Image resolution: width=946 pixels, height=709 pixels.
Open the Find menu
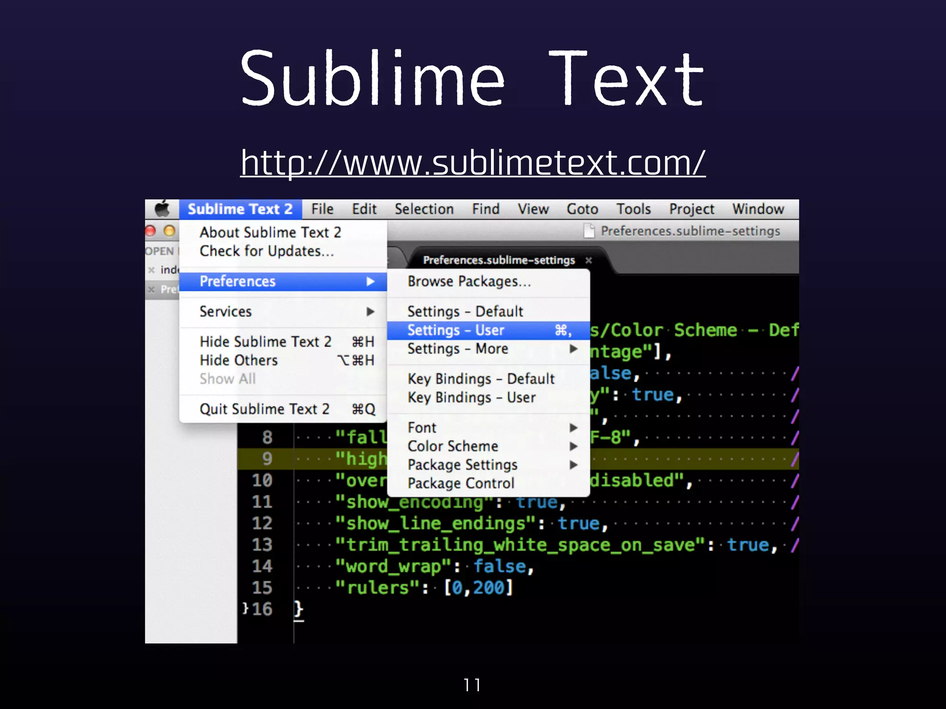(485, 209)
